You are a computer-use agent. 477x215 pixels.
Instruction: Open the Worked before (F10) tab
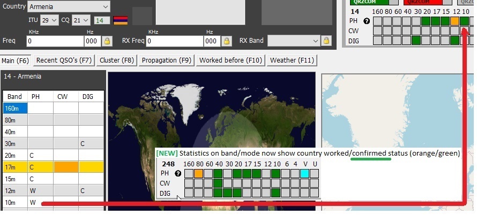tap(230, 60)
